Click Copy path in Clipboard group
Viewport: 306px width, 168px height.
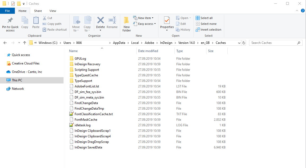[x=52, y=24]
